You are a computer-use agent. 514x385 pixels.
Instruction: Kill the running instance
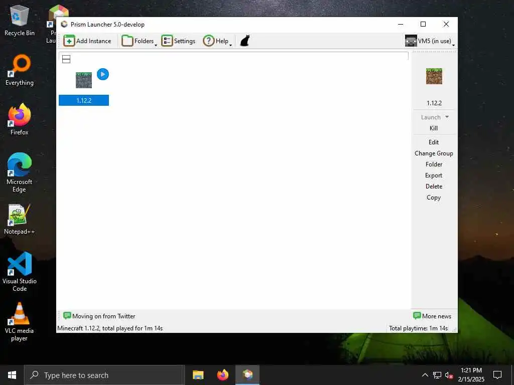click(434, 128)
